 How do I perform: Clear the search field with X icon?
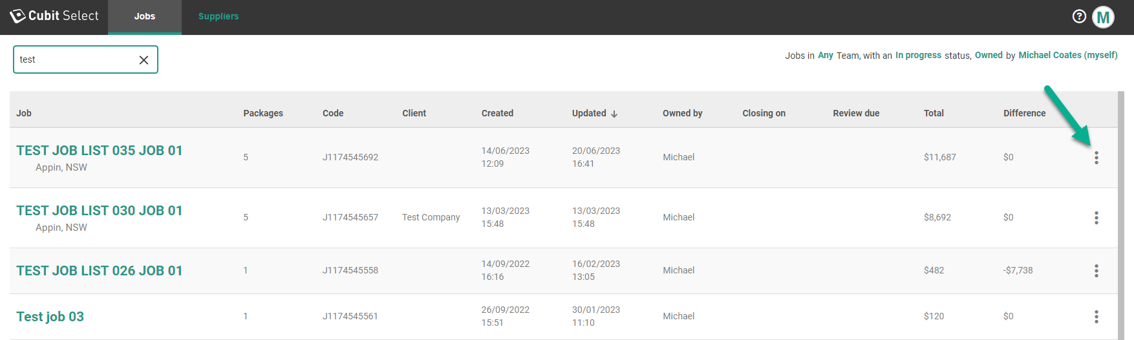pos(144,60)
